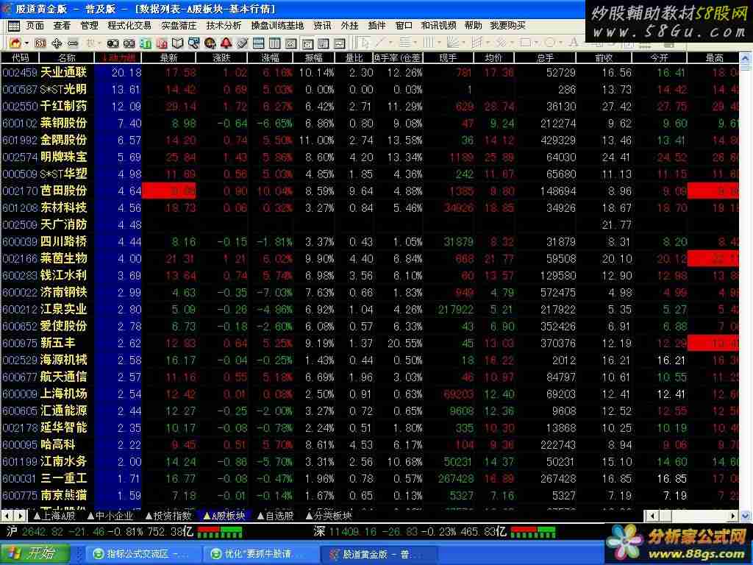Image resolution: width=753 pixels, height=565 pixels.
Task: Click stock code 600975
Action: [x=20, y=344]
